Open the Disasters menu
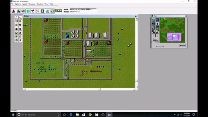The image size is (208, 117). (x=40, y=4)
